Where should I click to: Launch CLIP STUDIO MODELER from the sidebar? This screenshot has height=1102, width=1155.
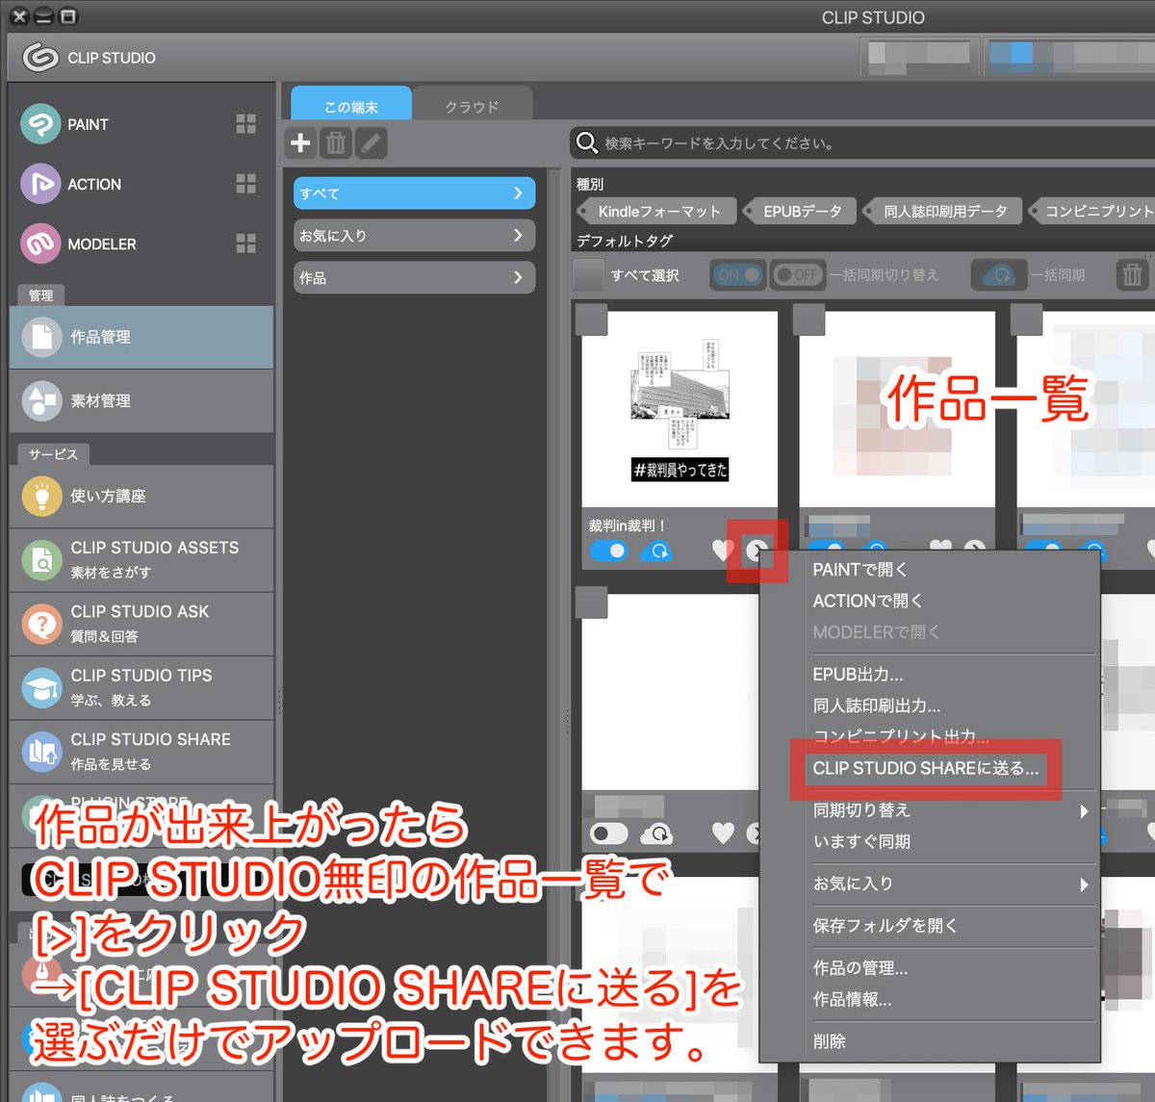[79, 243]
